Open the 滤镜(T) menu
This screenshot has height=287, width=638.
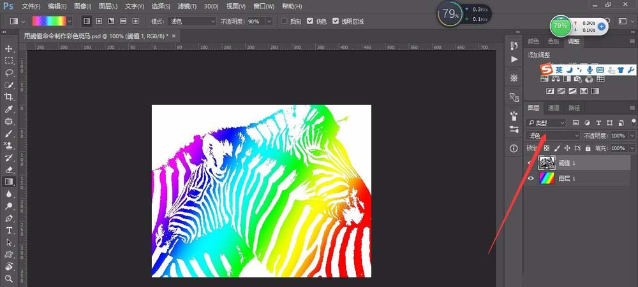coord(187,6)
